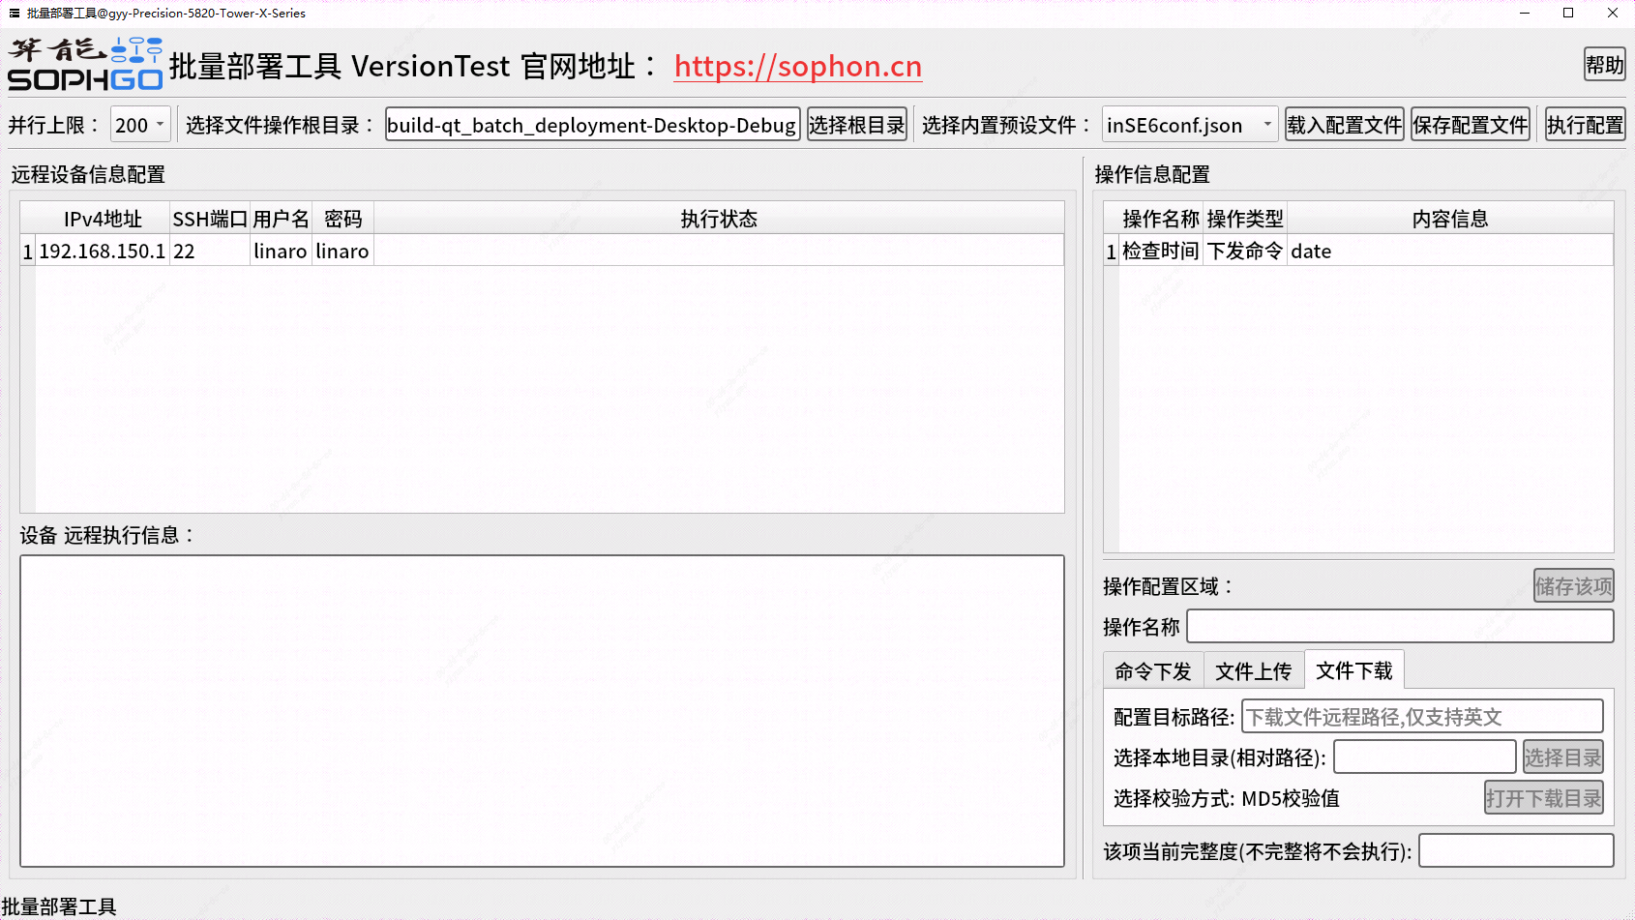
Task: Click the root directory path text field
Action: click(592, 125)
